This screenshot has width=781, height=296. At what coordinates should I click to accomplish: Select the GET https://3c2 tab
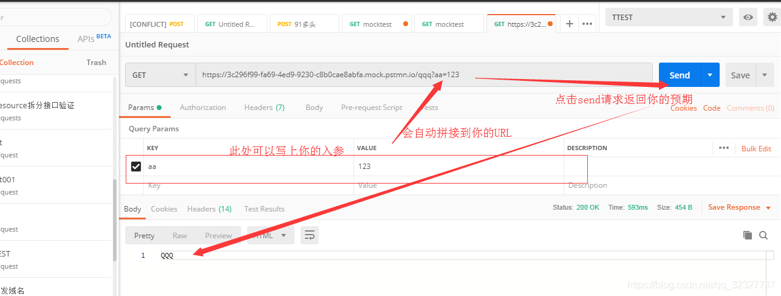coord(522,24)
